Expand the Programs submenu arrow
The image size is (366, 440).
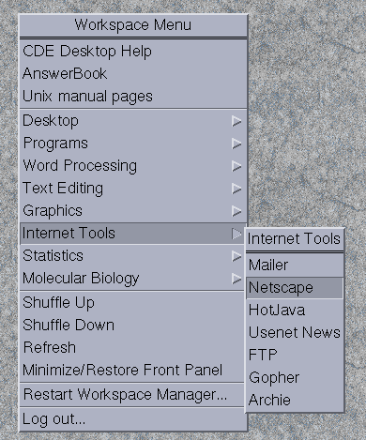pyautogui.click(x=236, y=144)
